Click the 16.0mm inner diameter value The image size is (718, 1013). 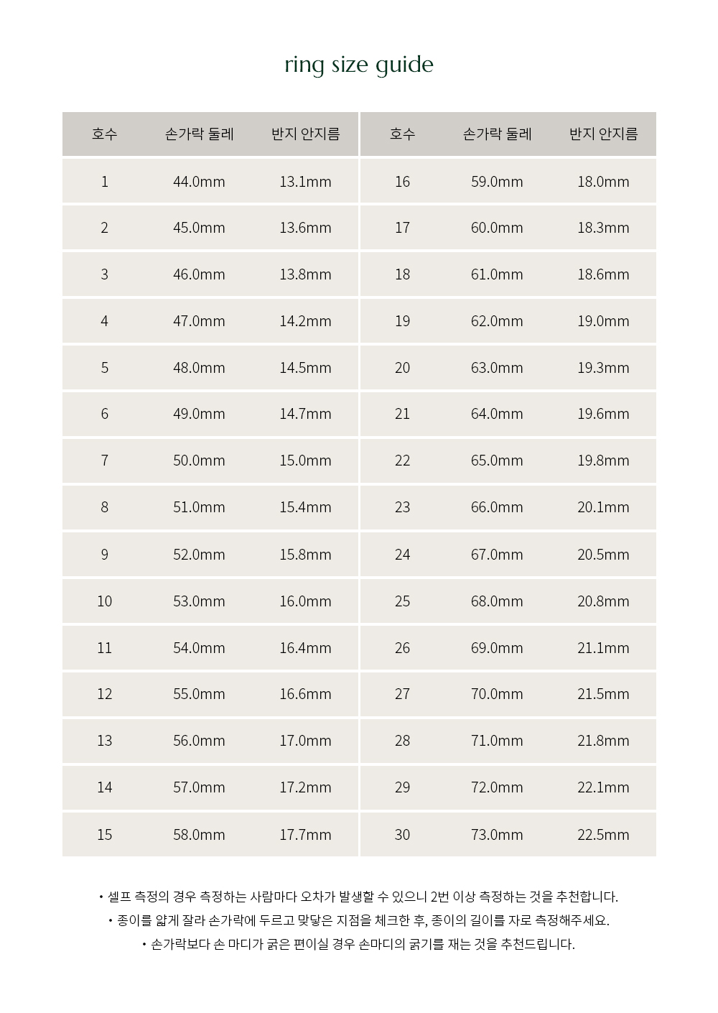[x=305, y=601]
